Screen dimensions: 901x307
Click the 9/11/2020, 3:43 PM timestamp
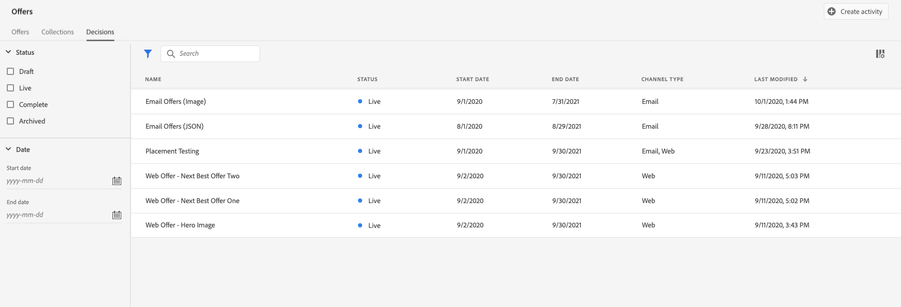pyautogui.click(x=782, y=225)
